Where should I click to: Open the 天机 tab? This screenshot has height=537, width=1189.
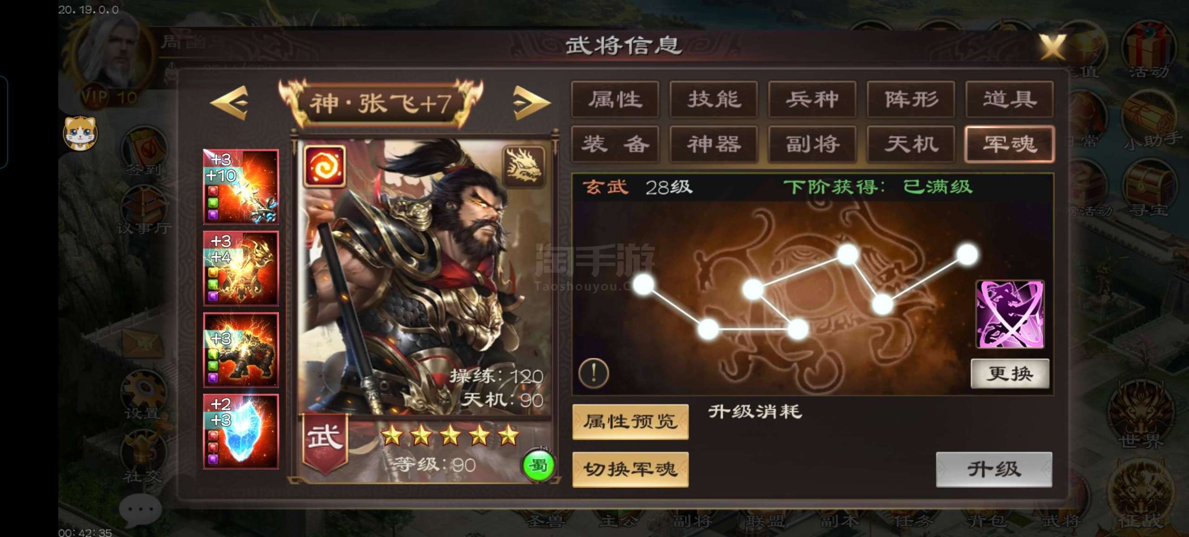tap(911, 144)
